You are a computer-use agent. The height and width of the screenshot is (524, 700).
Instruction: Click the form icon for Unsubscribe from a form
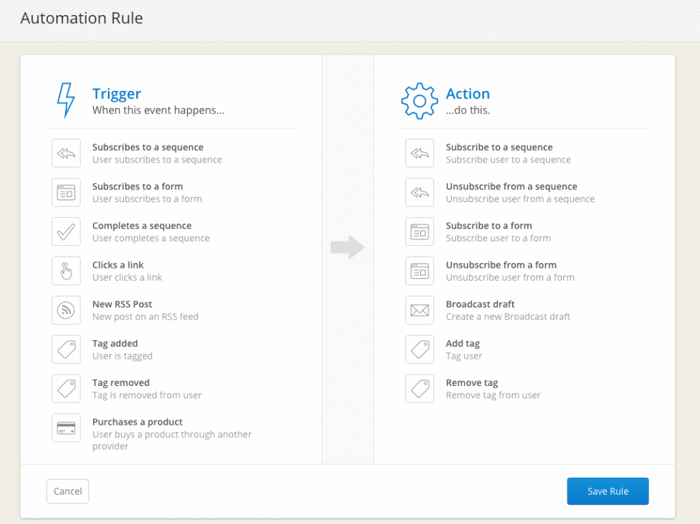(420, 271)
